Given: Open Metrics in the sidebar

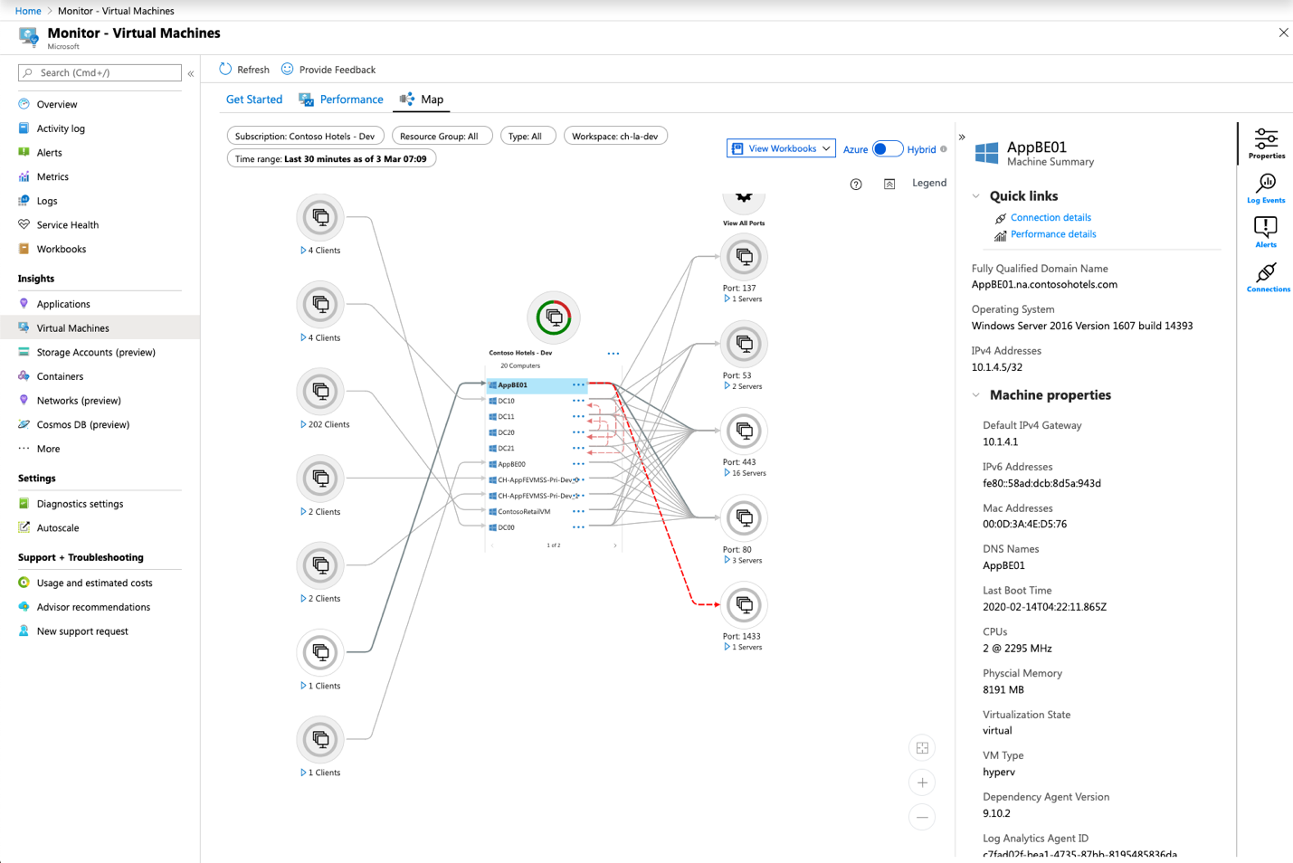Looking at the screenshot, I should click(x=52, y=176).
